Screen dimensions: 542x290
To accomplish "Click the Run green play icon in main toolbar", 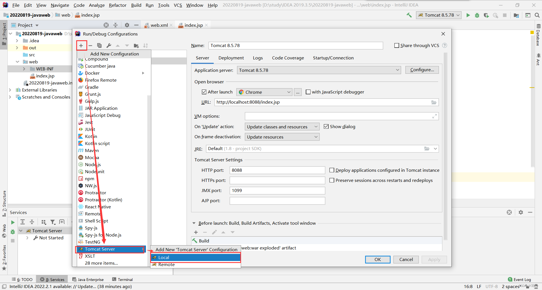I will coord(468,15).
